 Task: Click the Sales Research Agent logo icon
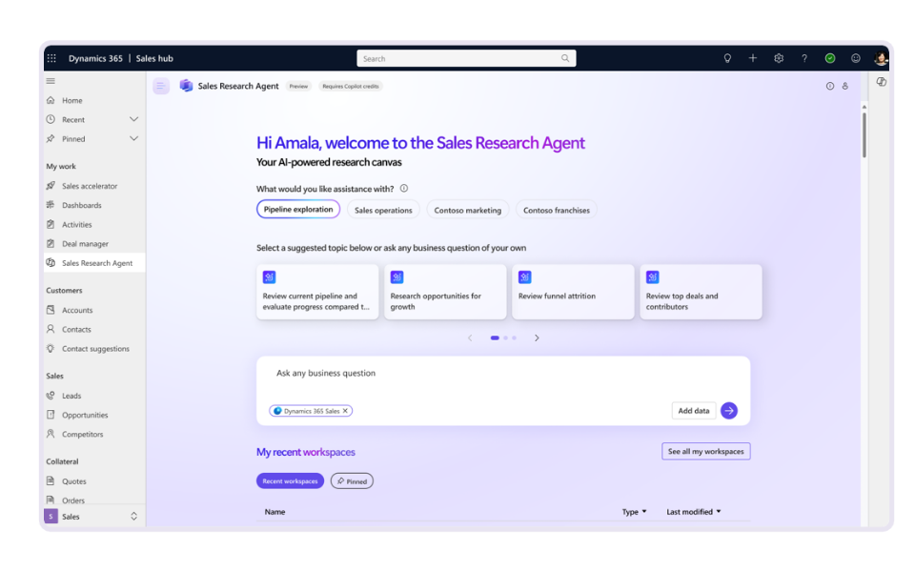186,86
